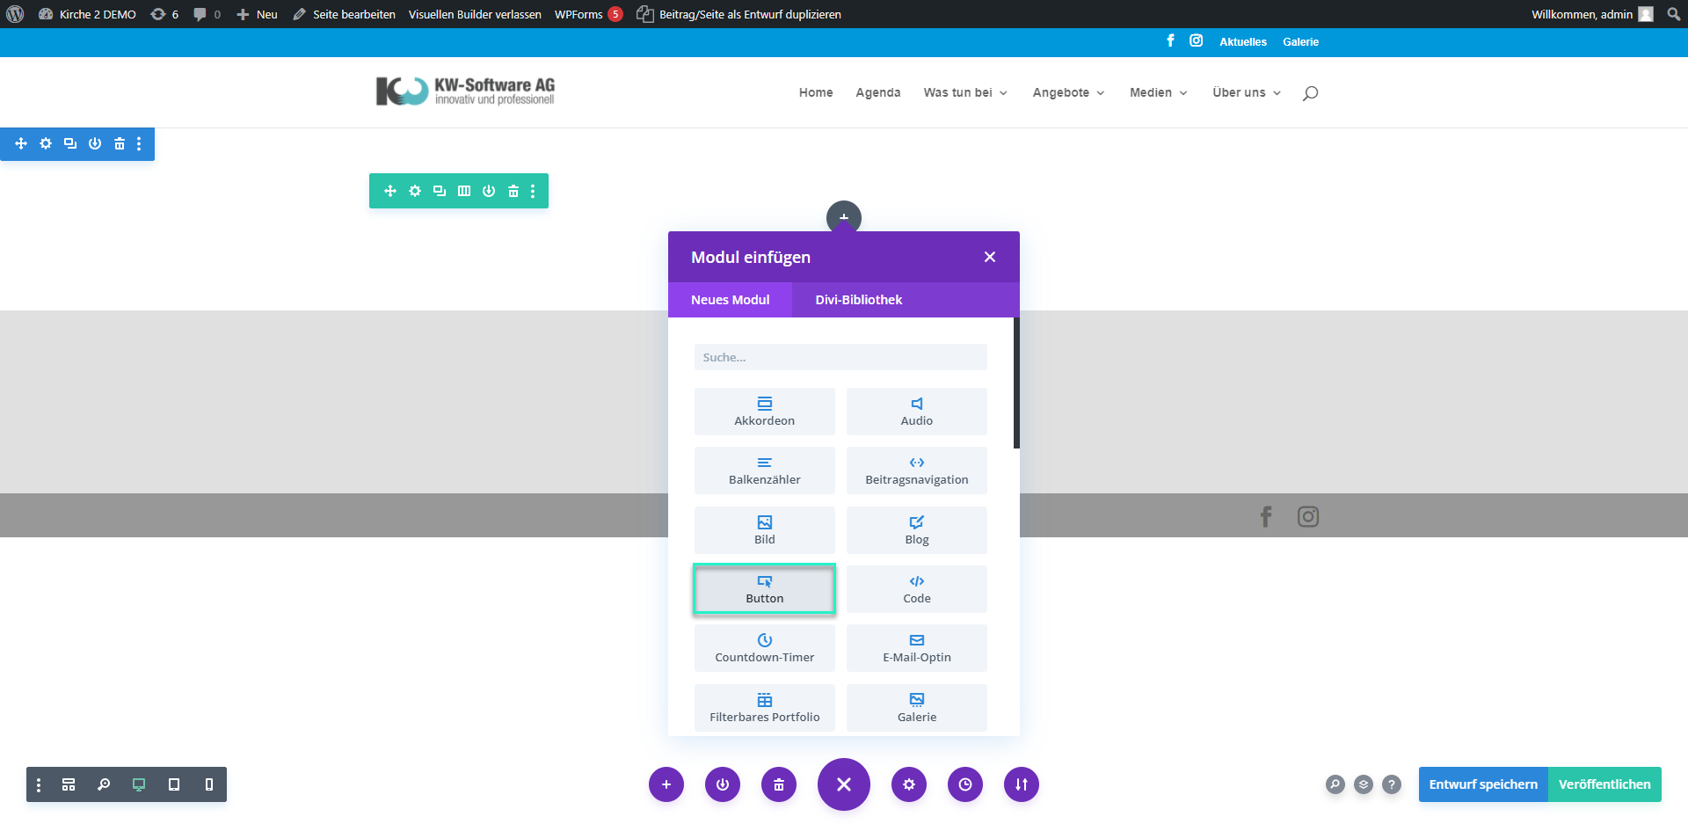Toggle wireframe view in bottom toolbar

tap(69, 784)
